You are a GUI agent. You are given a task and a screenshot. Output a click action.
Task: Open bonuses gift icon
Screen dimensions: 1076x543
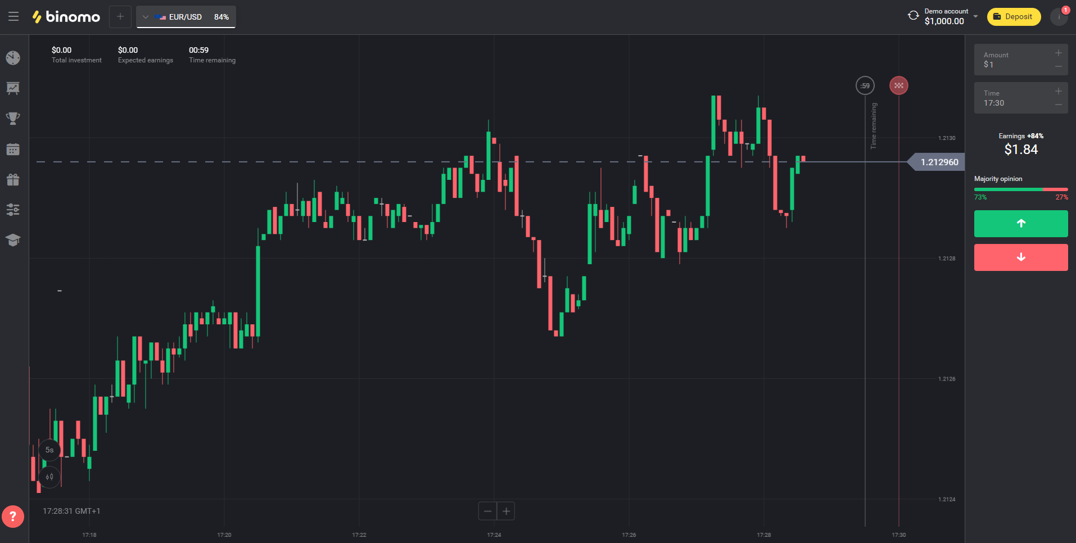click(x=13, y=179)
